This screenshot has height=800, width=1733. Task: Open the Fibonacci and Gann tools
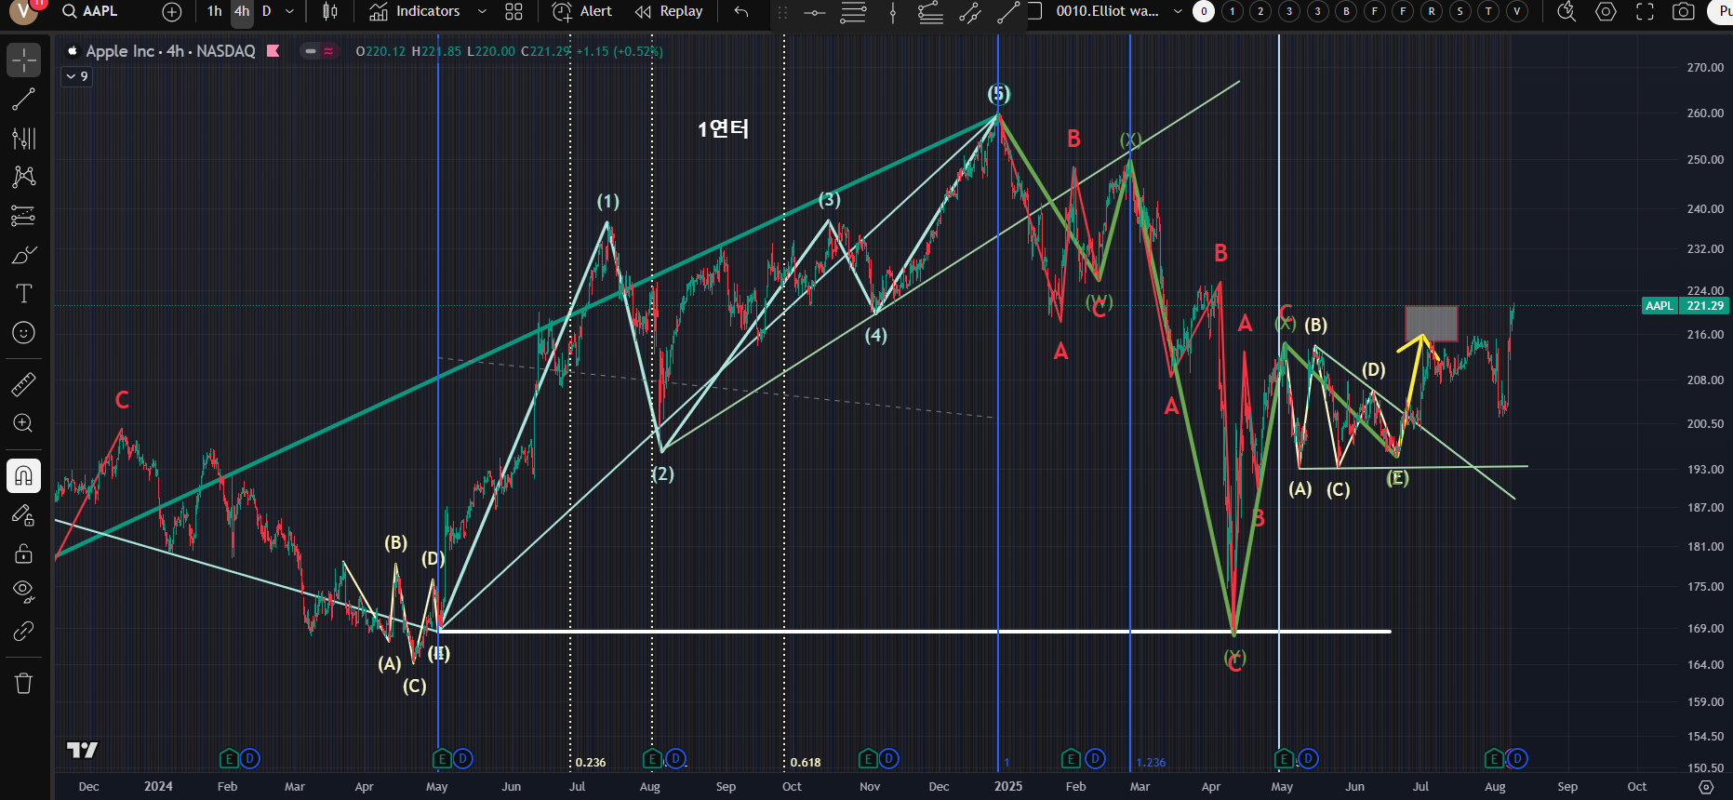[x=23, y=139]
